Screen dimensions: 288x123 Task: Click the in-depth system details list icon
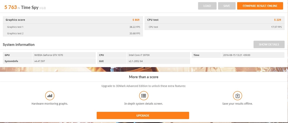pyautogui.click(x=143, y=96)
